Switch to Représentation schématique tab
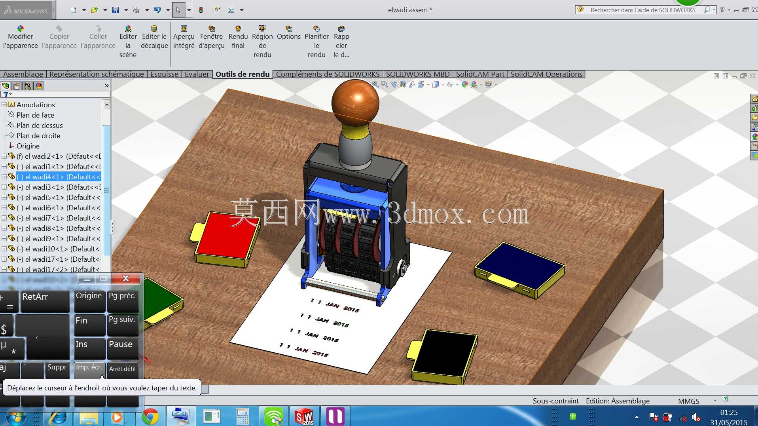This screenshot has height=426, width=758. pyautogui.click(x=97, y=74)
